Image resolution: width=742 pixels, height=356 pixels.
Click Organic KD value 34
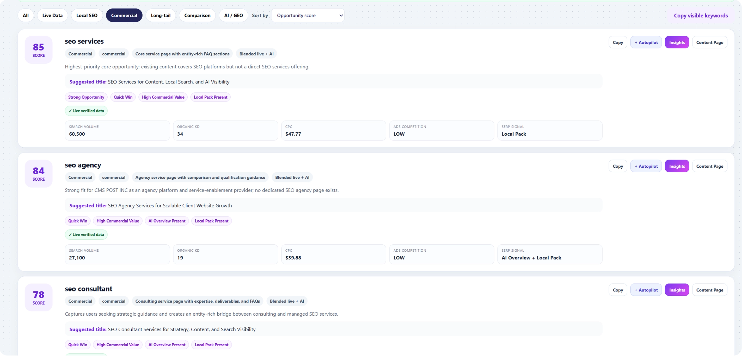(x=180, y=134)
